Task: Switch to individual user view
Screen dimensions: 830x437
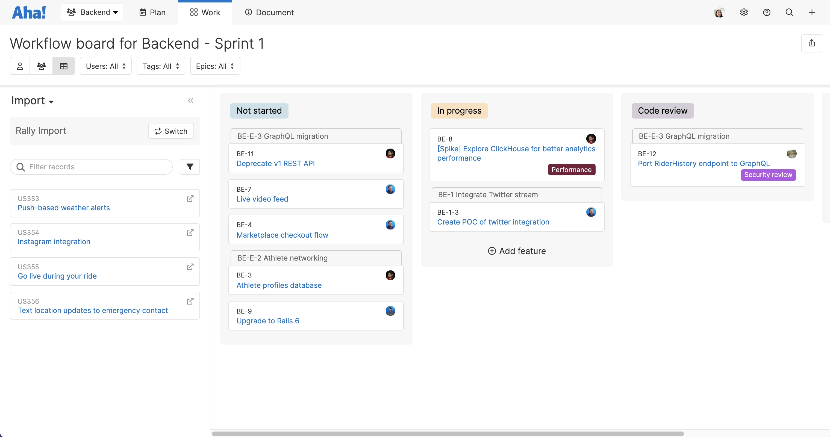Action: click(x=20, y=66)
